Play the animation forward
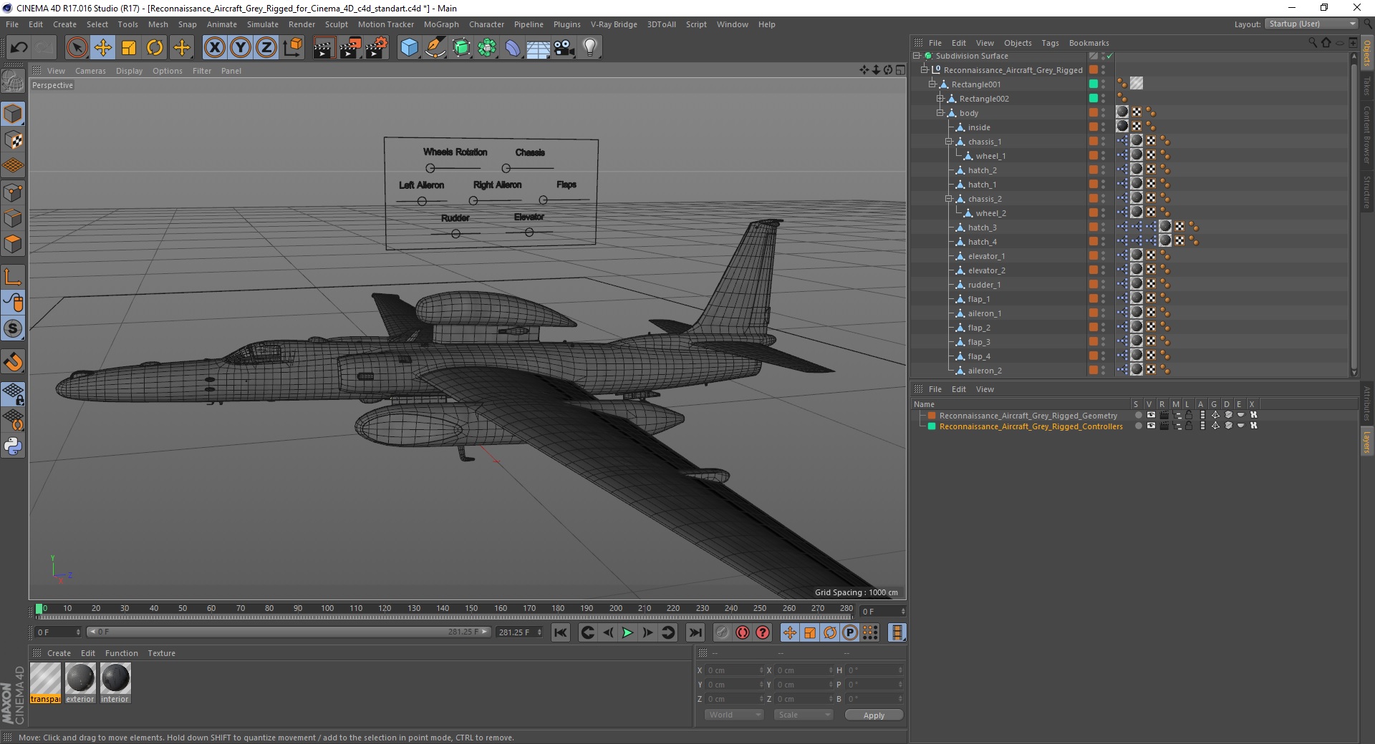1375x744 pixels. tap(627, 632)
